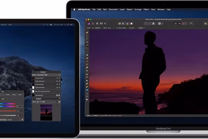This screenshot has height=139, width=208.
Task: Apply Auto Levels from the toolbar
Action: [x=119, y=24]
